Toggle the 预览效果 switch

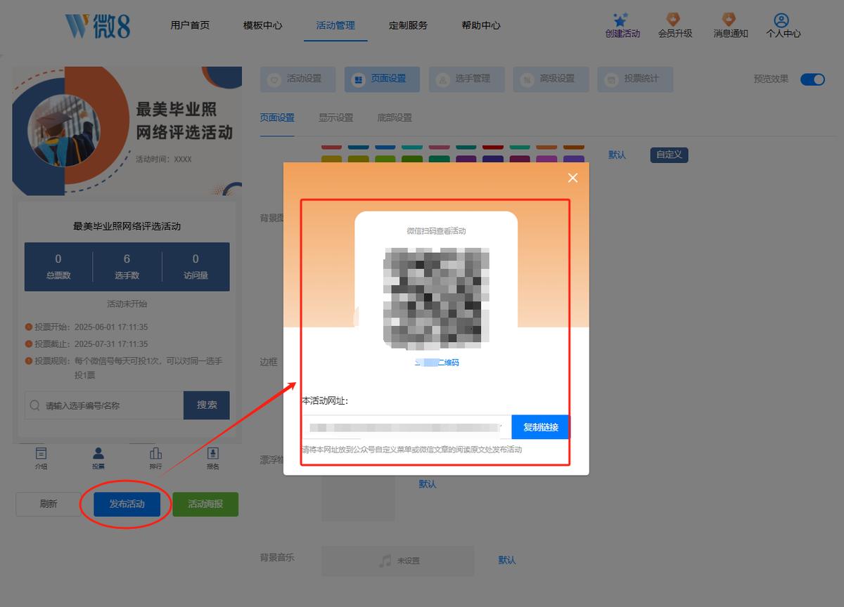click(812, 79)
